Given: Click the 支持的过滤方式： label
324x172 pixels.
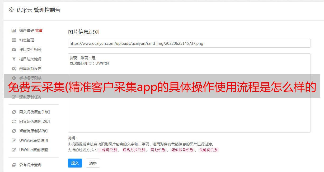Looking at the screenshot, I should click(x=82, y=150).
